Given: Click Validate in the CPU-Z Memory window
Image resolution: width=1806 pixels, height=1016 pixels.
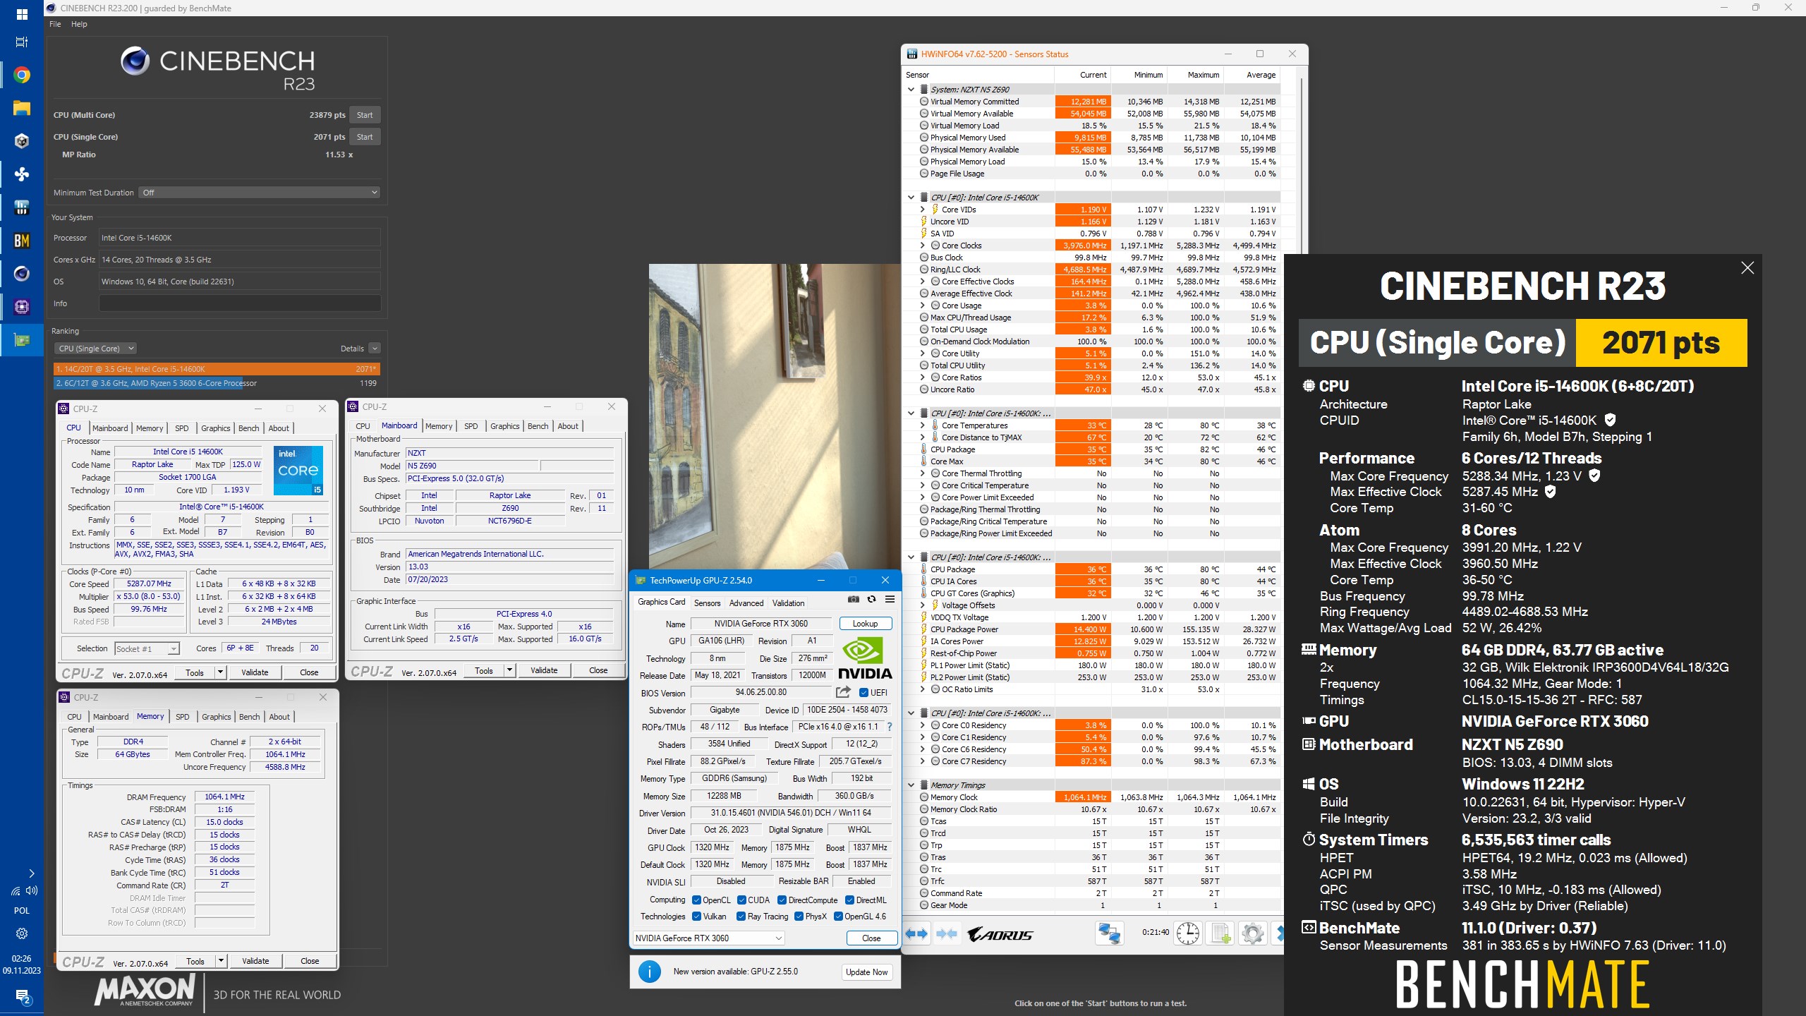Looking at the screenshot, I should 255,961.
